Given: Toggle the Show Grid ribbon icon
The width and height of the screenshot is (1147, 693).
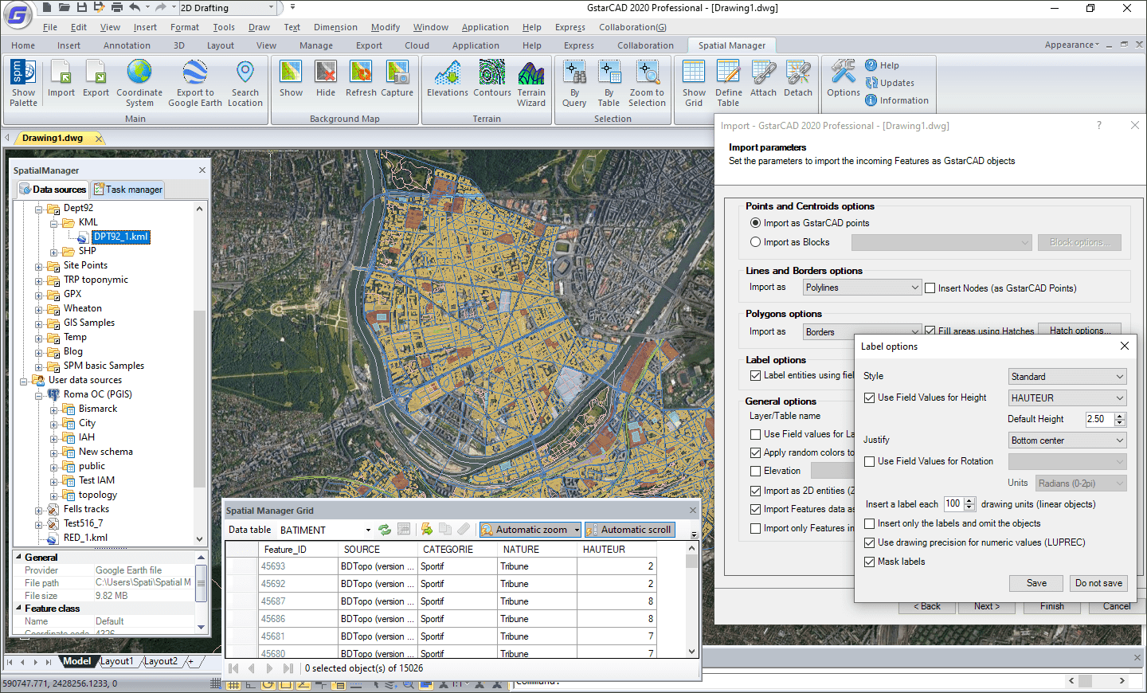Looking at the screenshot, I should click(694, 83).
